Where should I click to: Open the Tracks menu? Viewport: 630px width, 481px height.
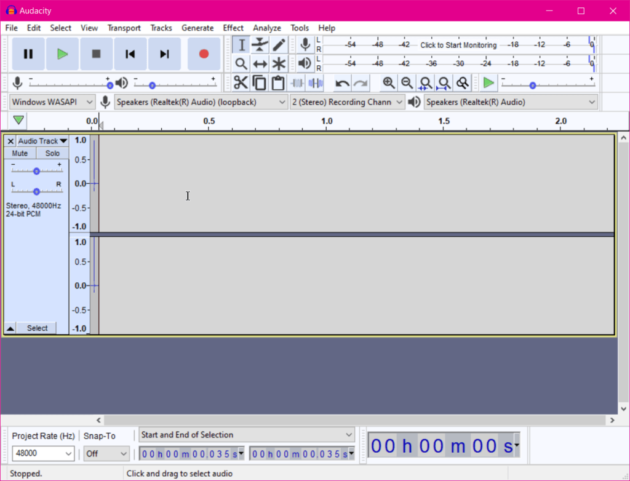tap(161, 28)
